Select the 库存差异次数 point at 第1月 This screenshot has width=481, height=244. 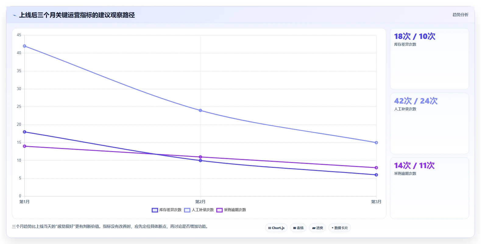tap(25, 132)
